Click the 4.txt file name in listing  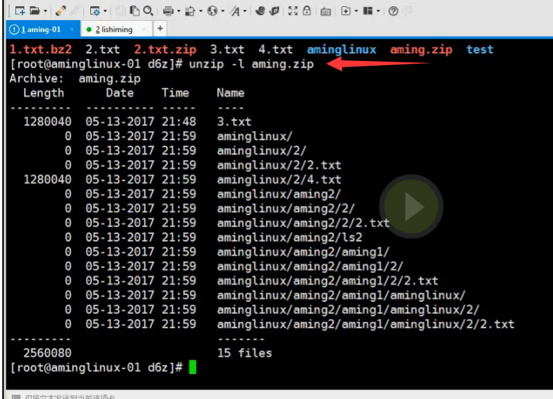275,50
